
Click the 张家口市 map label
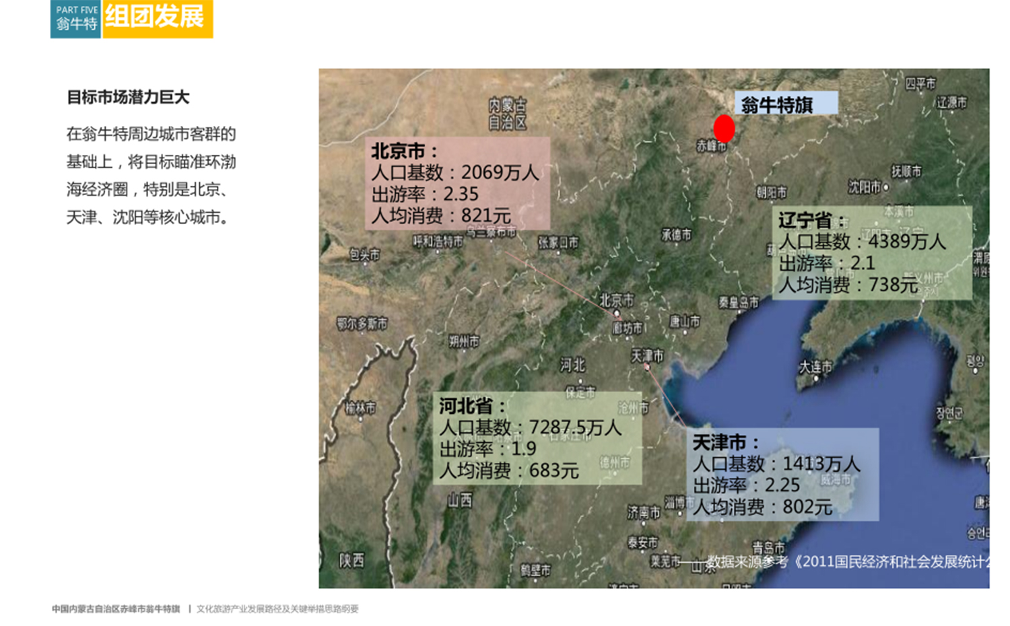point(558,243)
